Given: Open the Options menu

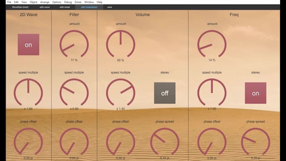Looking at the screenshot, I should 57,2.
